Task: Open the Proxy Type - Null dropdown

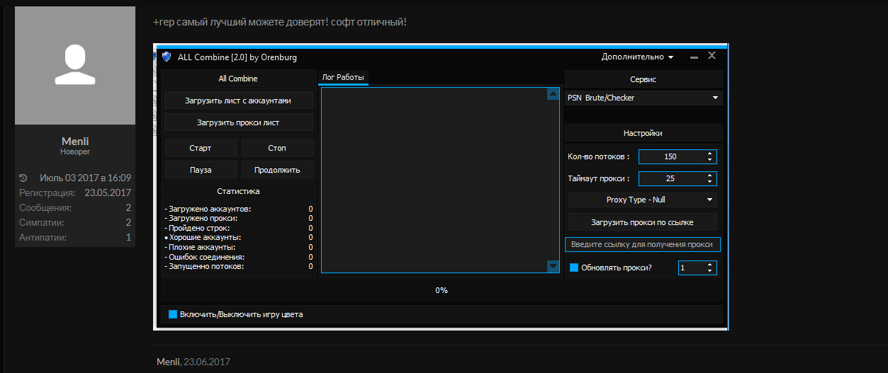Action: point(643,200)
